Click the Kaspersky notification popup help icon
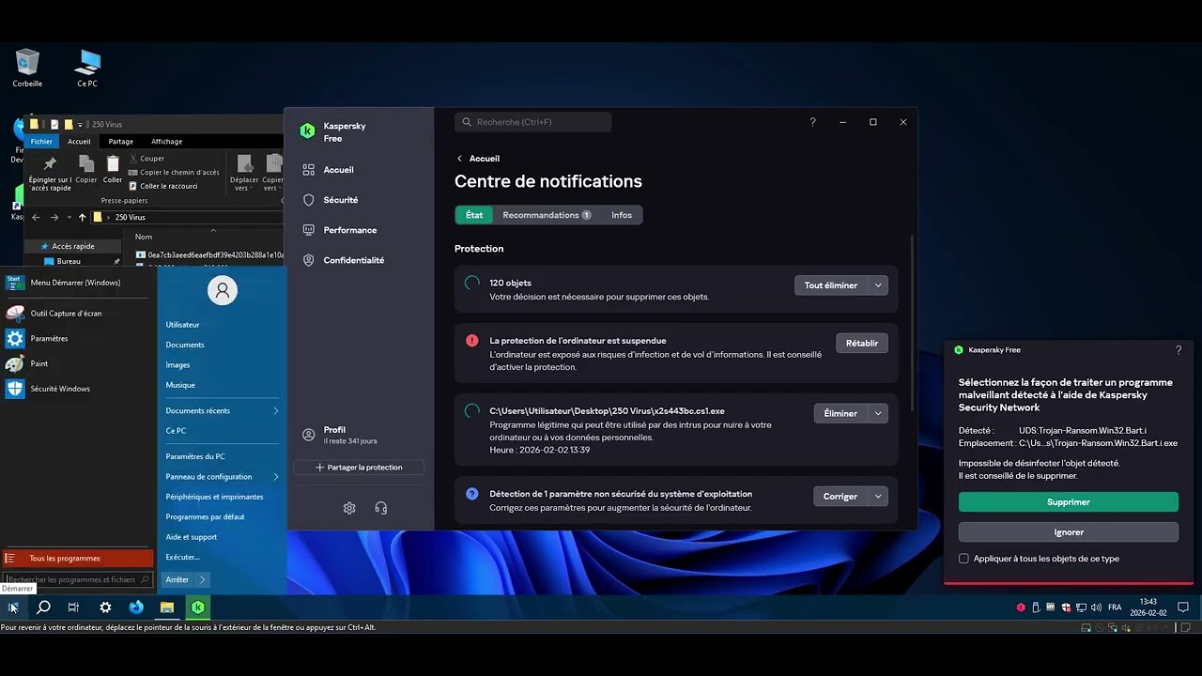The height and width of the screenshot is (676, 1202). point(1179,350)
